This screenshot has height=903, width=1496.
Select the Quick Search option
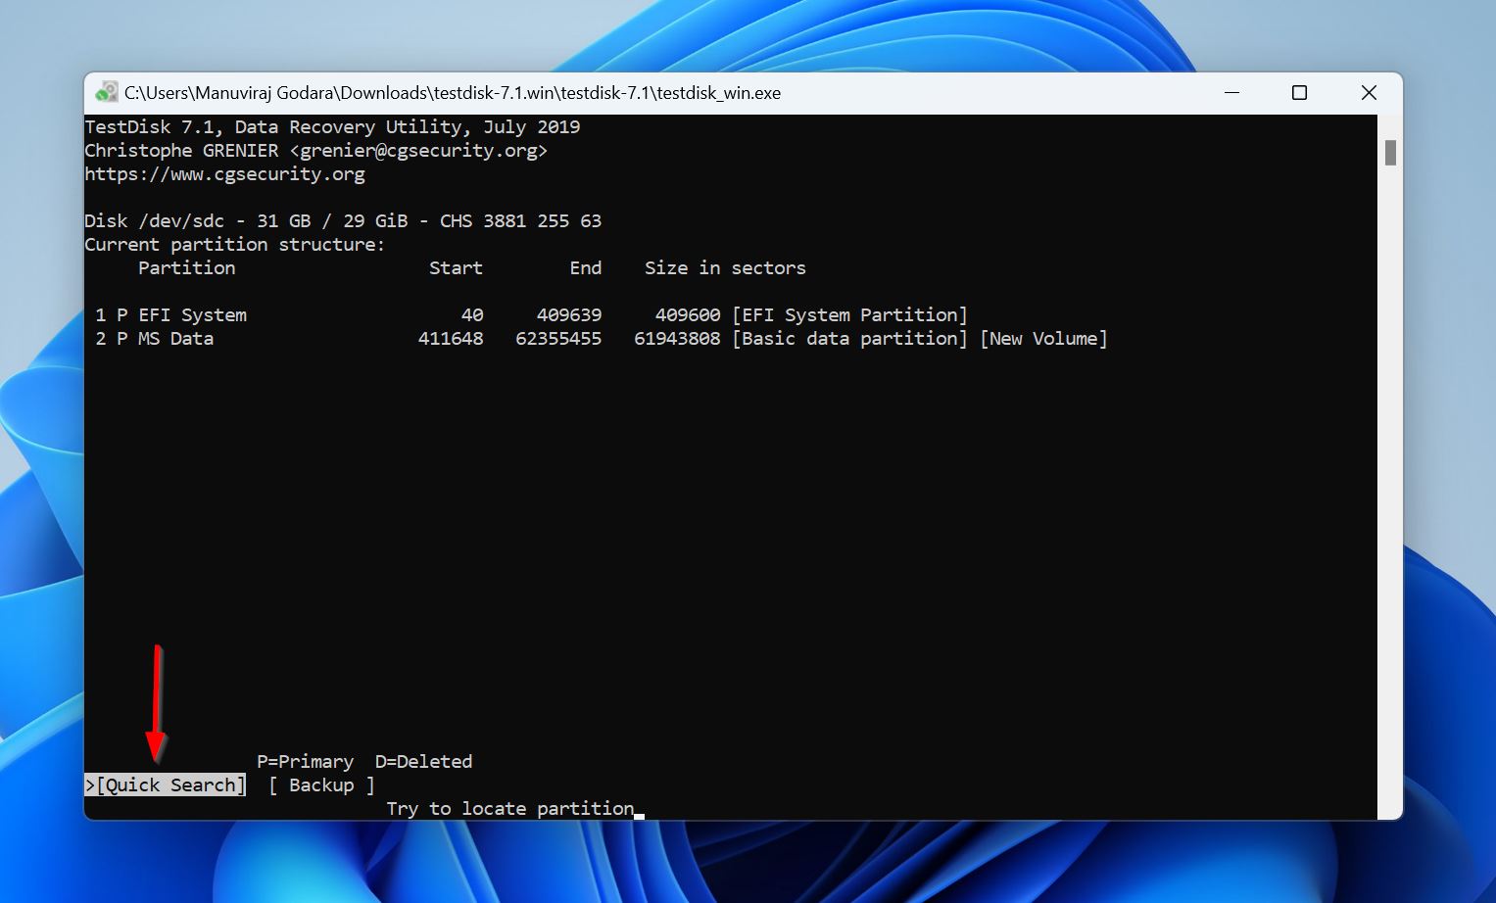pos(166,784)
